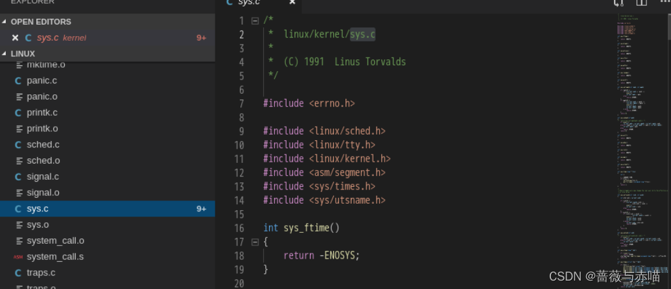The height and width of the screenshot is (289, 671).
Task: Select sys.c in the LINUX tree
Action: (108, 209)
